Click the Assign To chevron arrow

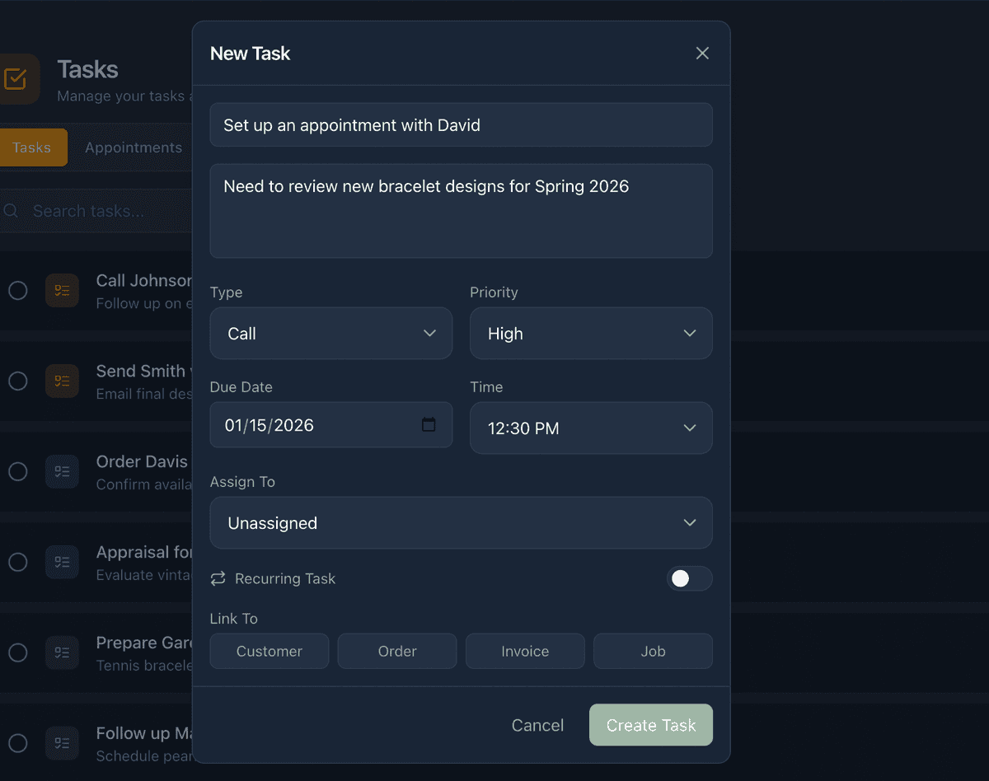(690, 522)
